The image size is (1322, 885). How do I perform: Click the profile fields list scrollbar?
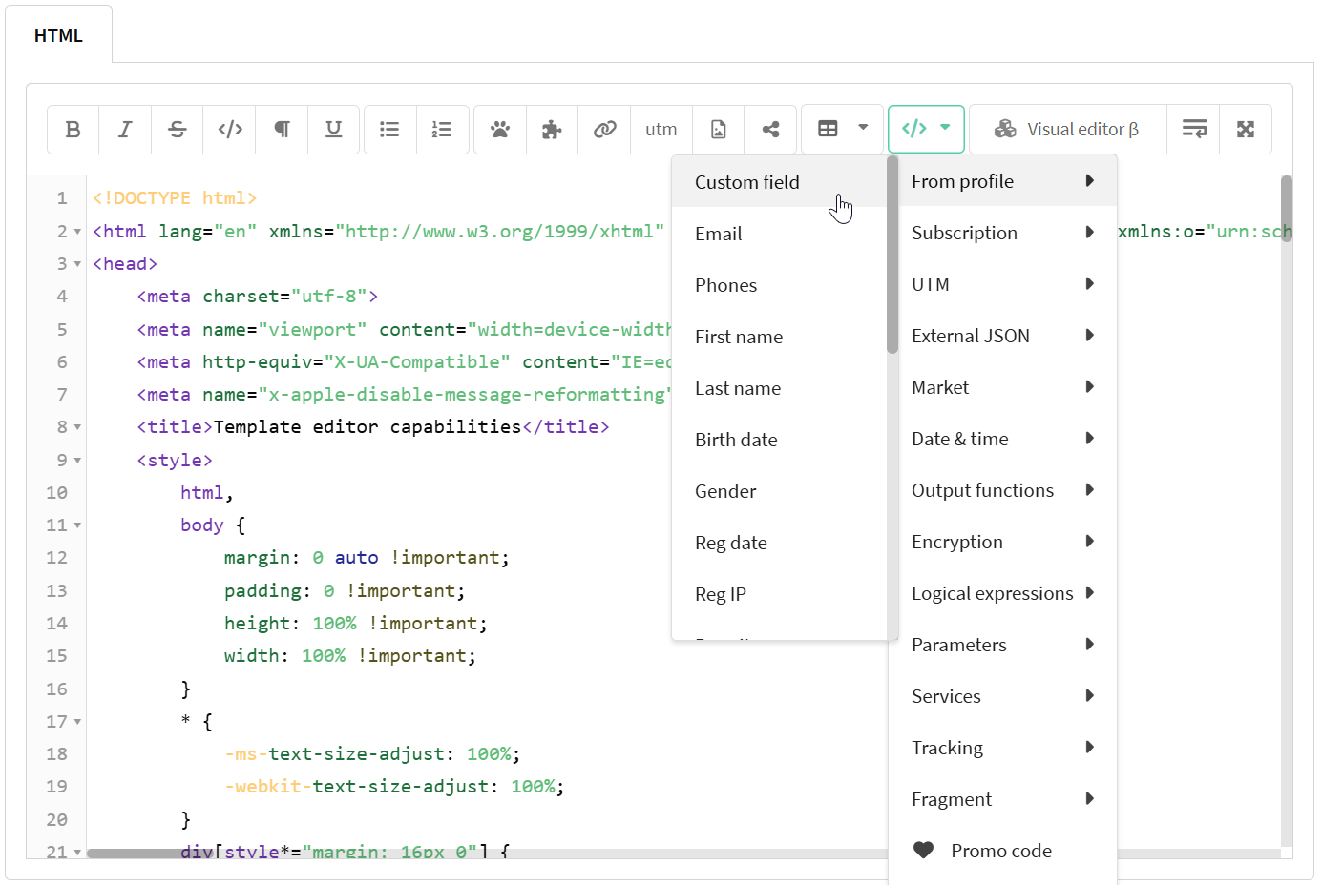[x=892, y=255]
